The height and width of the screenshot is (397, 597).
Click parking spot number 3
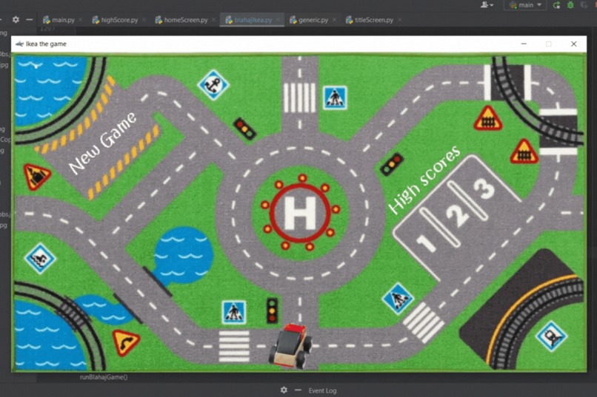[x=484, y=189]
